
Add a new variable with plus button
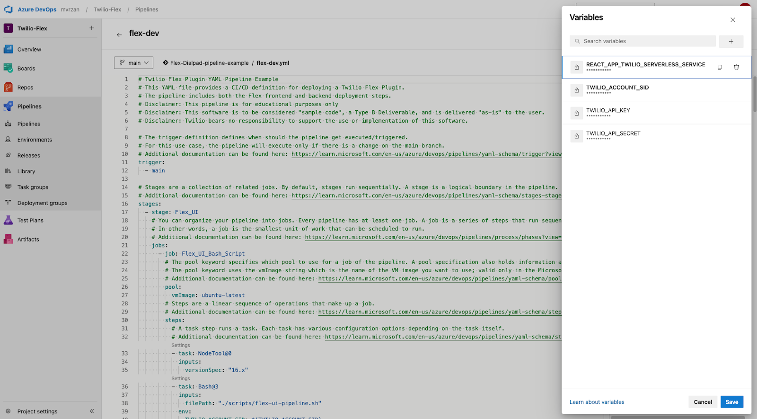click(x=731, y=41)
